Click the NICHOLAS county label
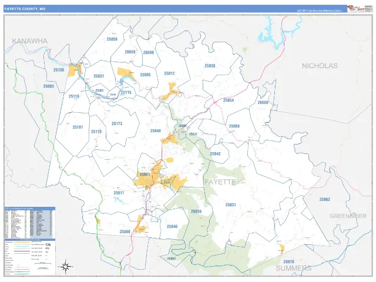The width and height of the screenshot is (376, 282). pos(320,66)
